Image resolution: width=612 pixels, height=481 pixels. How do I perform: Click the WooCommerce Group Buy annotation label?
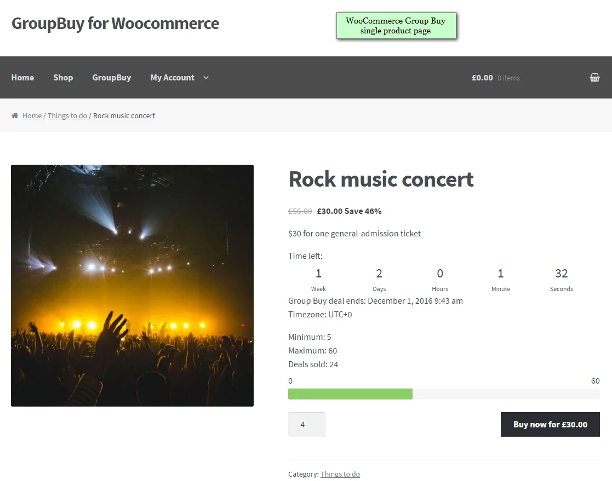(396, 26)
